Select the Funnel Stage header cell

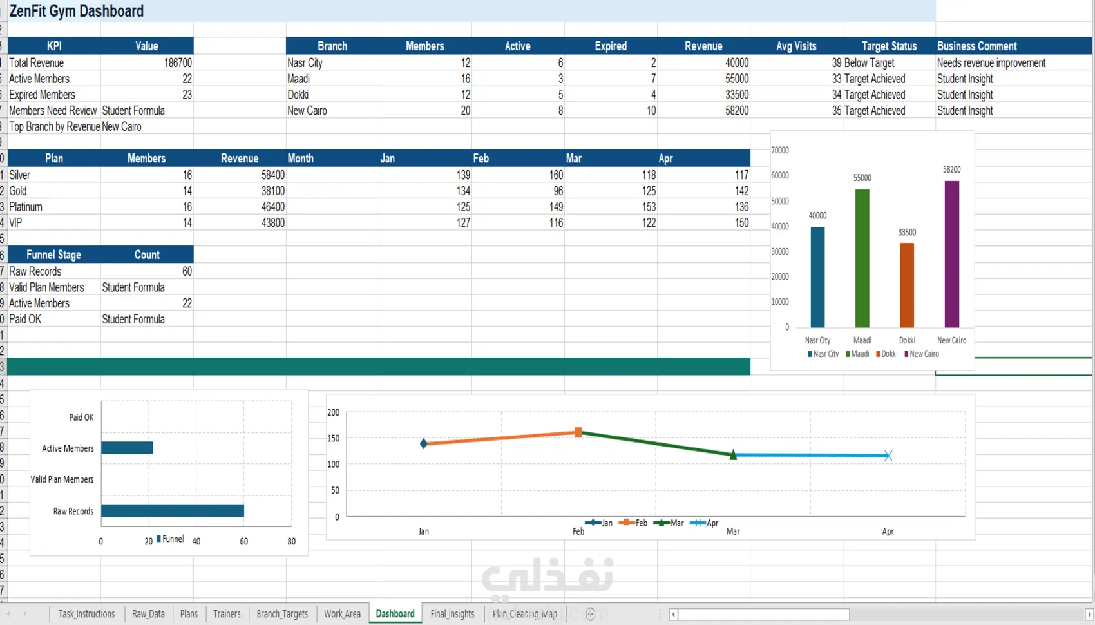54,255
